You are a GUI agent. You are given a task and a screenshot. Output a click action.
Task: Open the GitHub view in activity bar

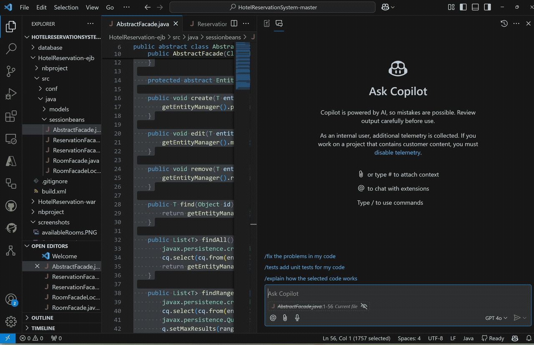click(x=11, y=206)
